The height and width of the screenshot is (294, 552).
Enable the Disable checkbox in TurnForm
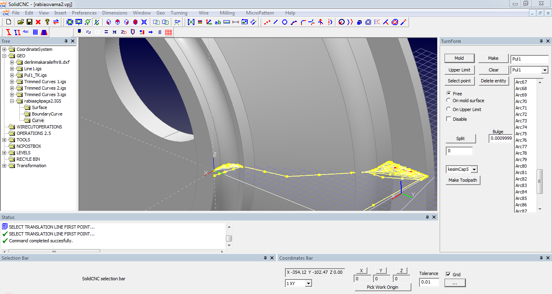point(449,119)
